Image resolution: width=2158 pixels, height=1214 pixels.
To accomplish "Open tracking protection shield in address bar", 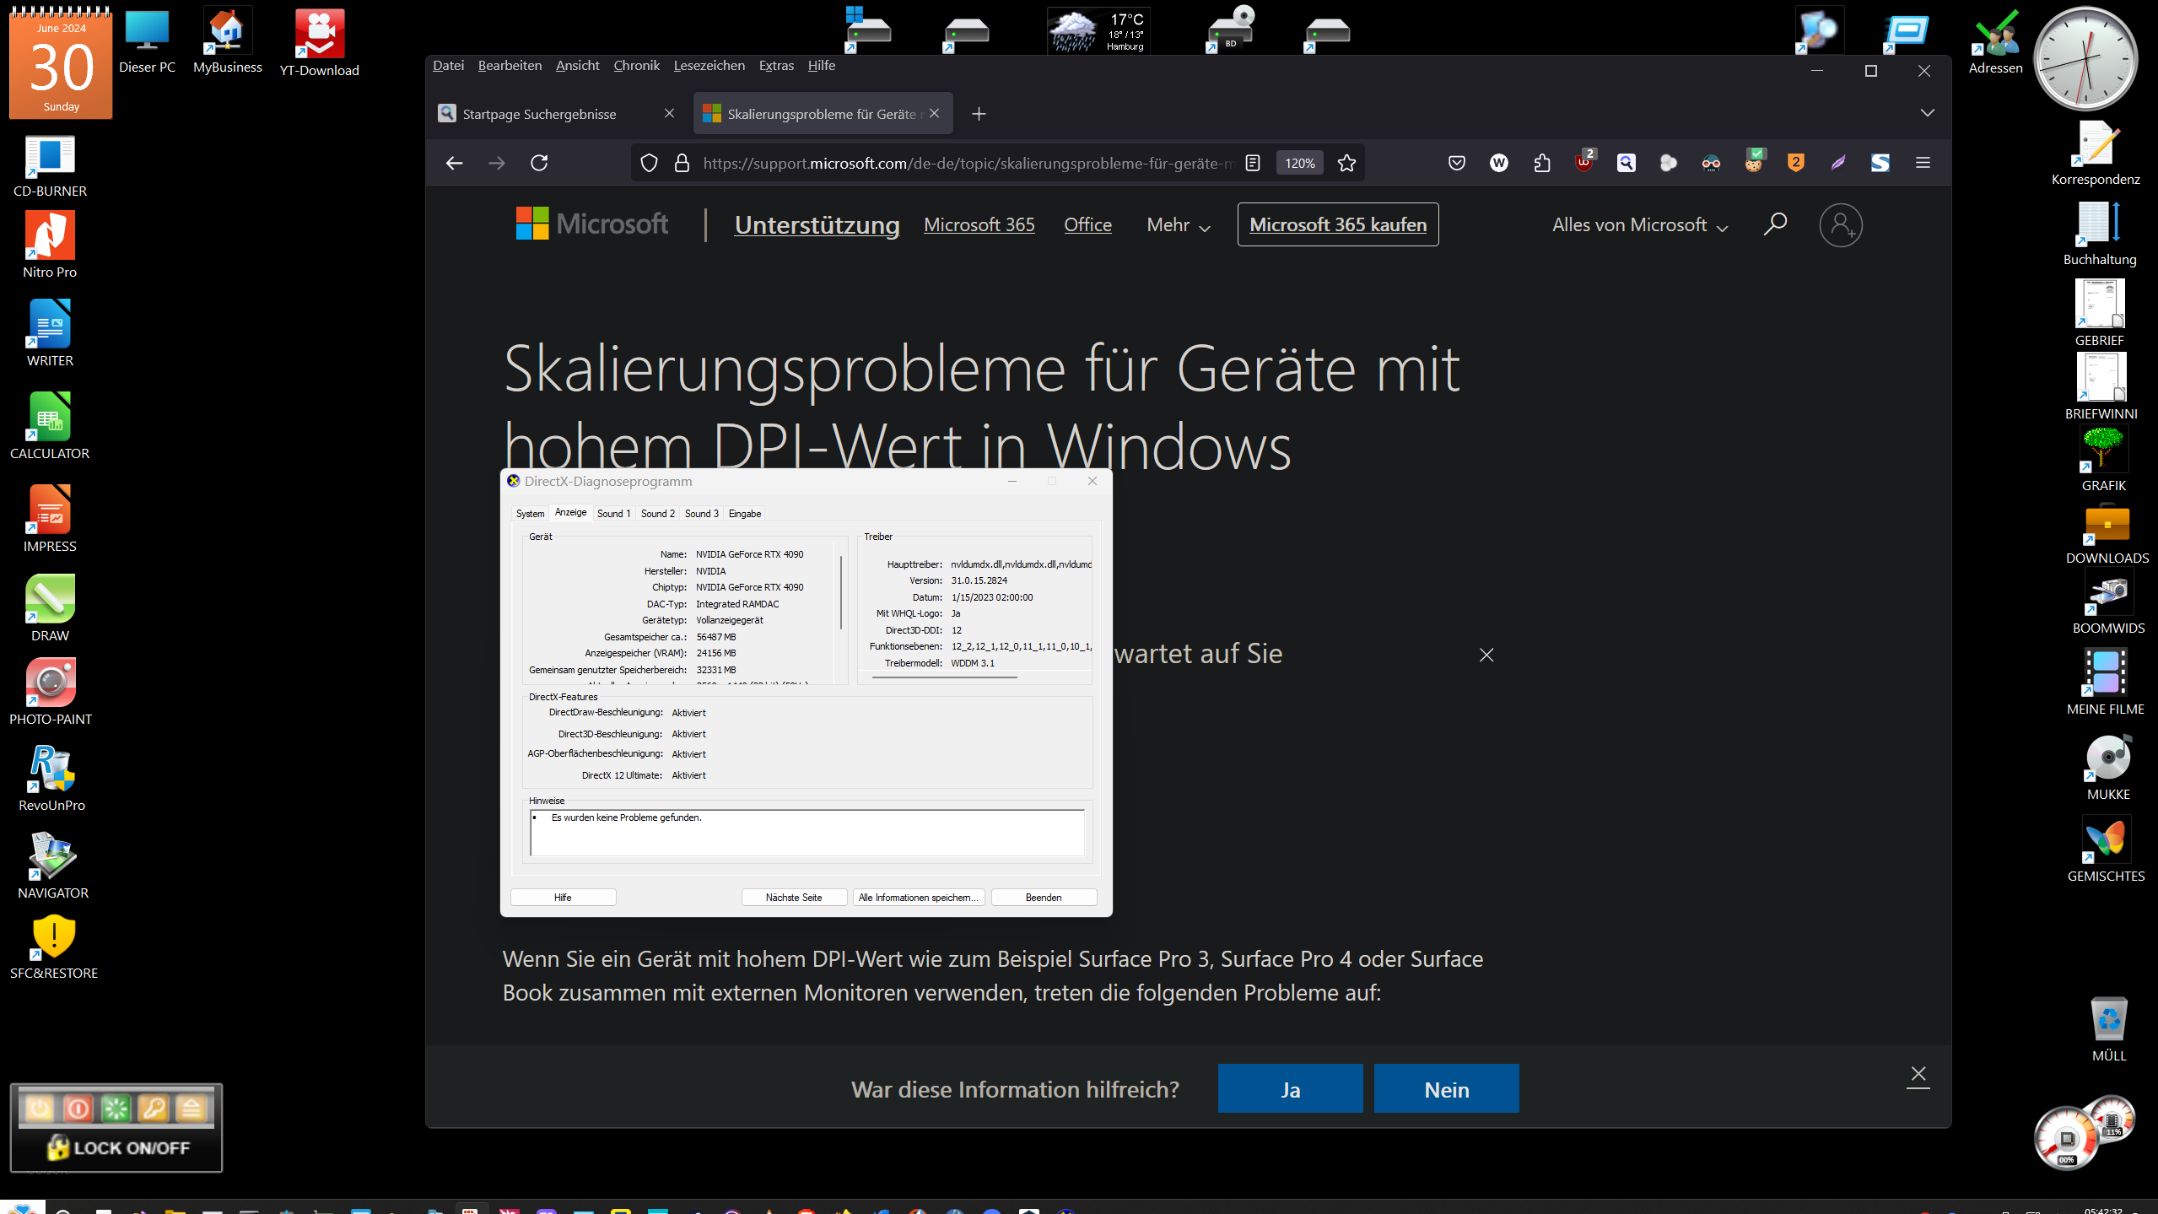I will click(649, 163).
